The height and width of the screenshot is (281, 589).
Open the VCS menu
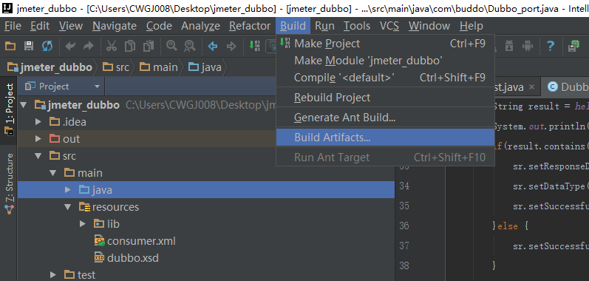pyautogui.click(x=389, y=26)
